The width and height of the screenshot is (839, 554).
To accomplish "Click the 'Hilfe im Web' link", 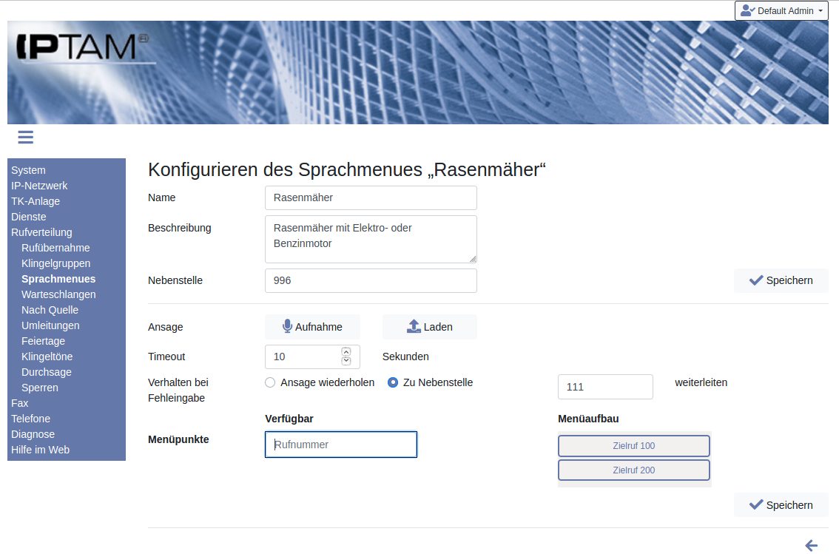I will point(40,450).
